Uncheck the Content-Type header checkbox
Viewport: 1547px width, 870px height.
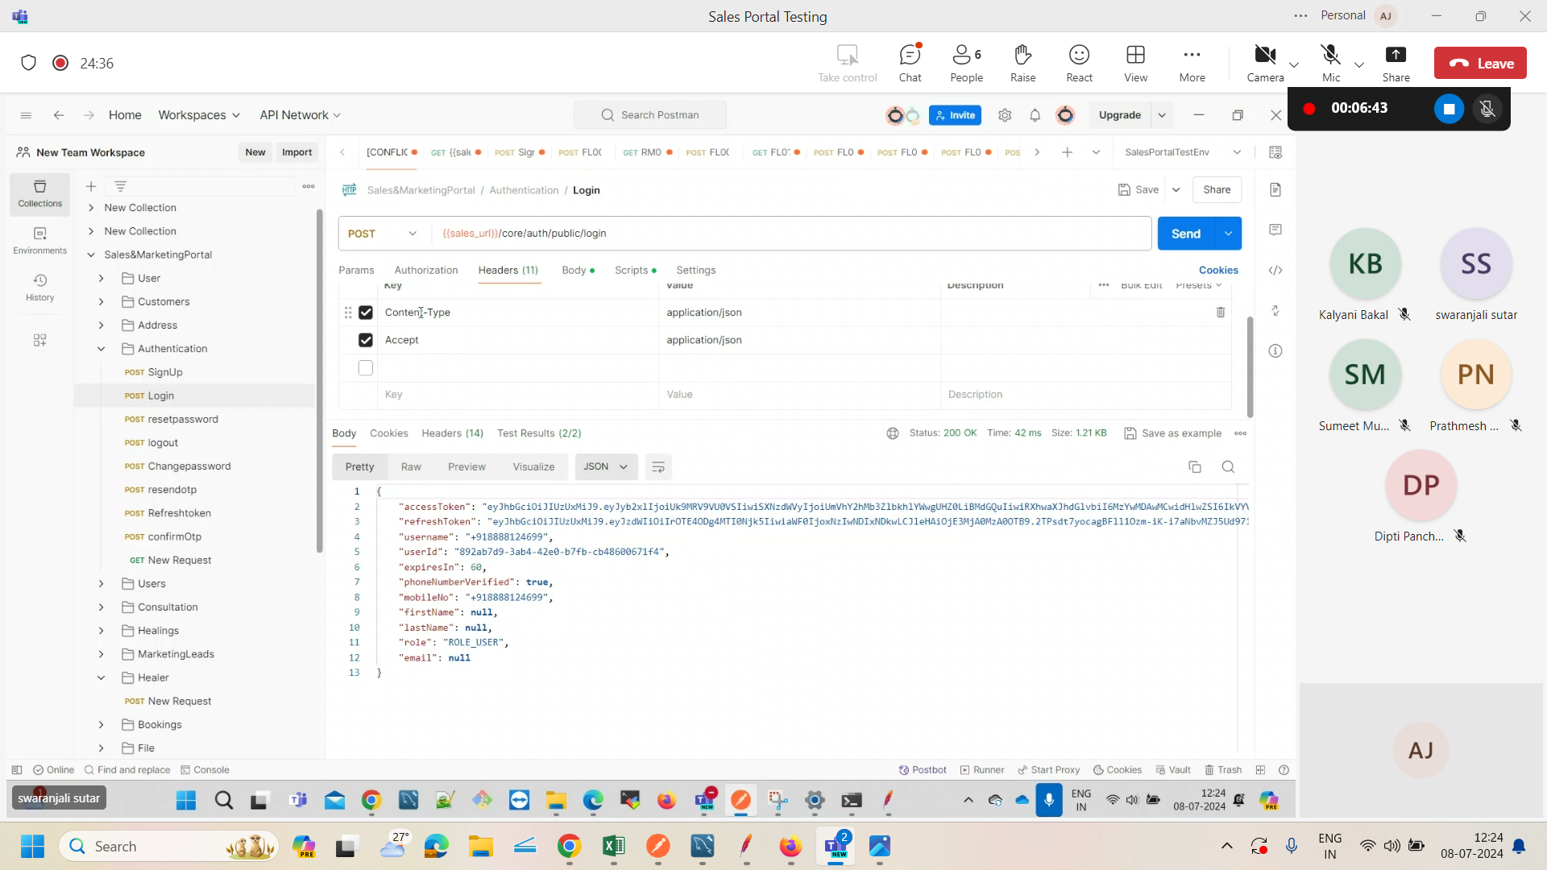point(366,313)
